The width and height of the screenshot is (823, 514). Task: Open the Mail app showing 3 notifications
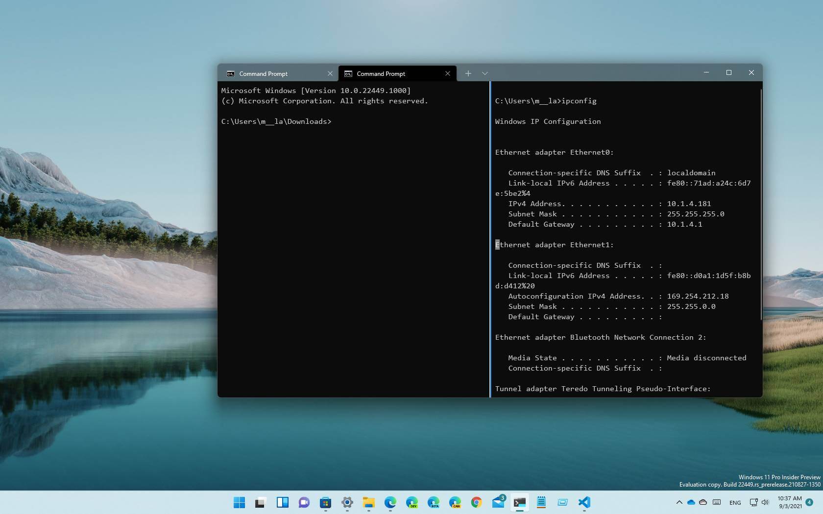(498, 502)
